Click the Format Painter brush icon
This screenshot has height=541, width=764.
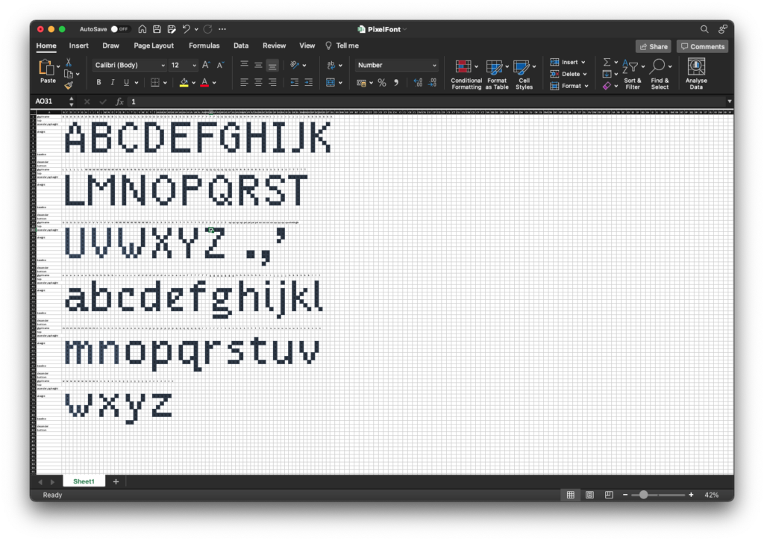point(68,86)
